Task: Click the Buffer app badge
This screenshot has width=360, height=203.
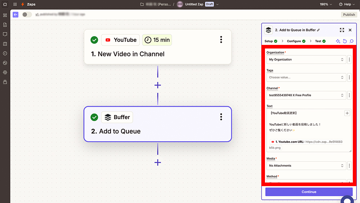Action: 117,117
